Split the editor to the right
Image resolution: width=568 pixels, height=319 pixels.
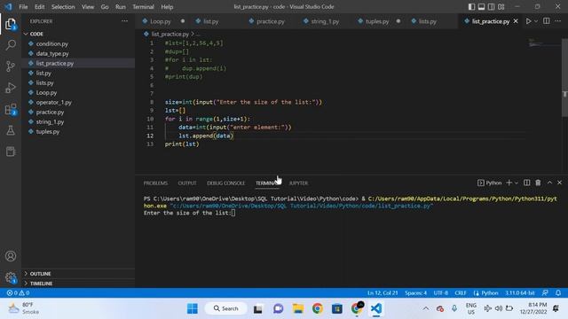(x=547, y=21)
